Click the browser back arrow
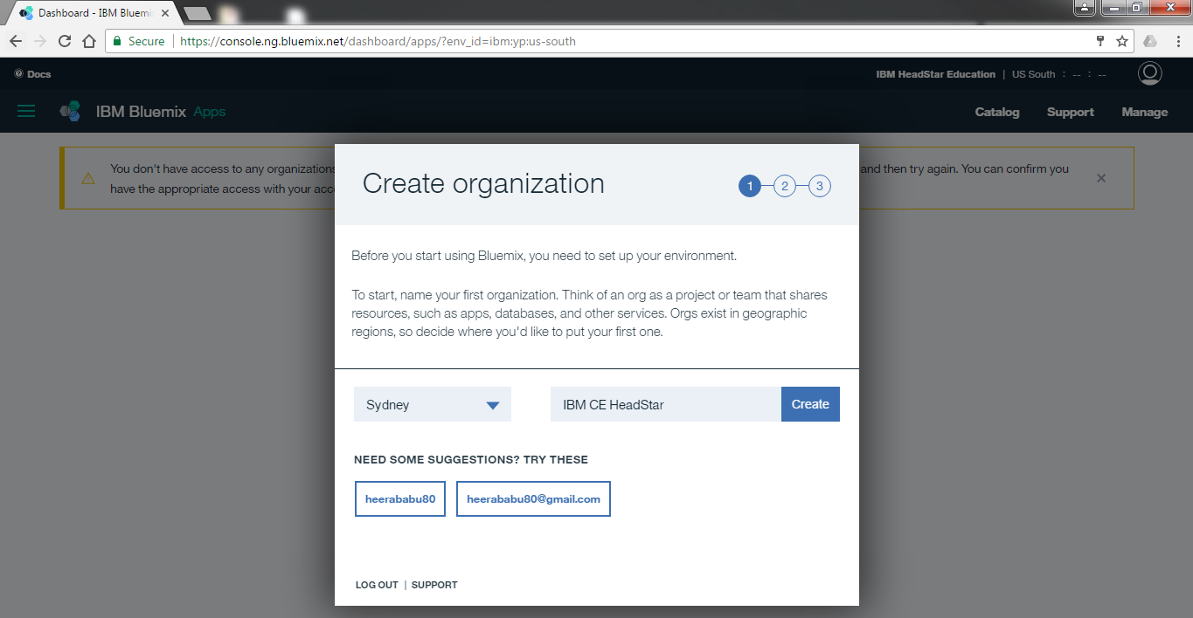This screenshot has width=1193, height=618. pos(16,41)
